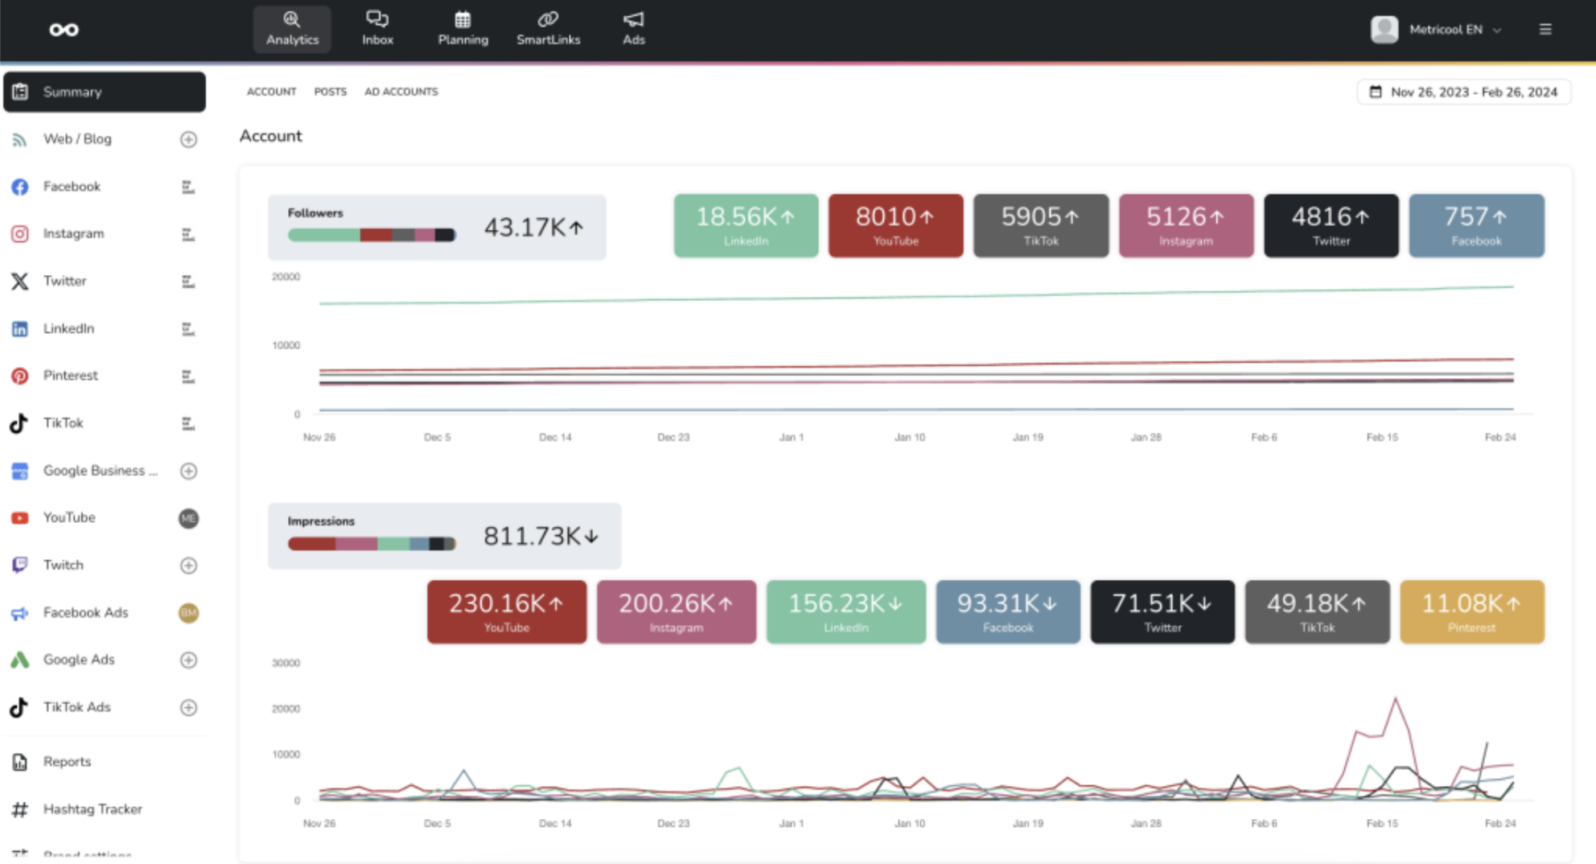Viewport: 1596px width, 864px height.
Task: Select the TikTok 49.18K impressions card
Action: coord(1317,612)
